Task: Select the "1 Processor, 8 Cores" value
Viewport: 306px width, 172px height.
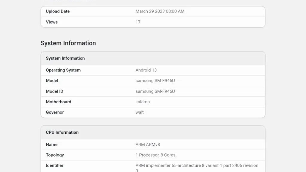Action: (155, 155)
